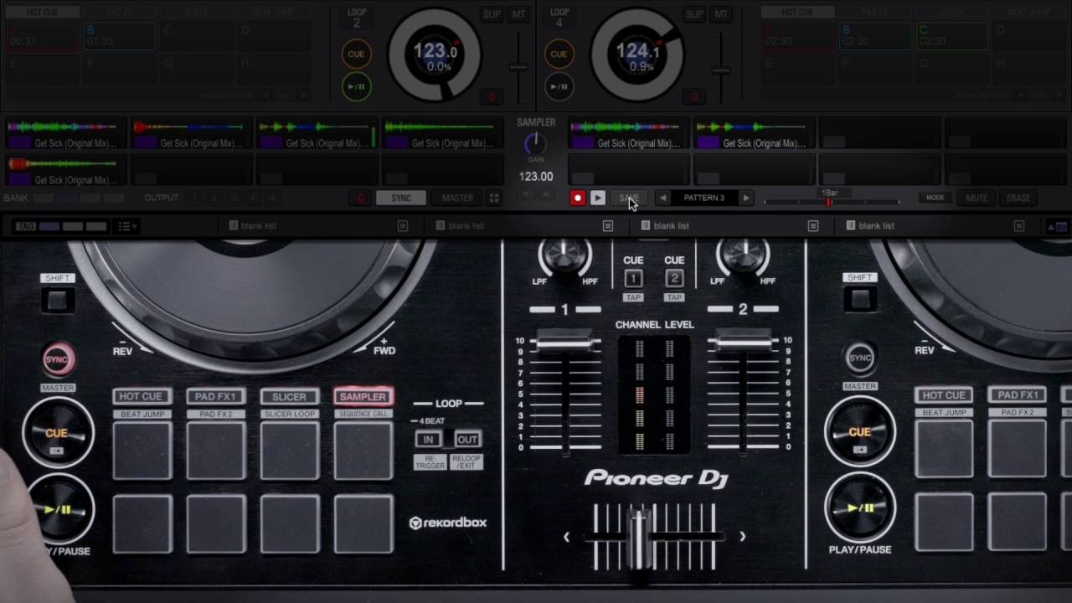
Task: Mute the sequencer via MUTE button
Action: tap(977, 198)
